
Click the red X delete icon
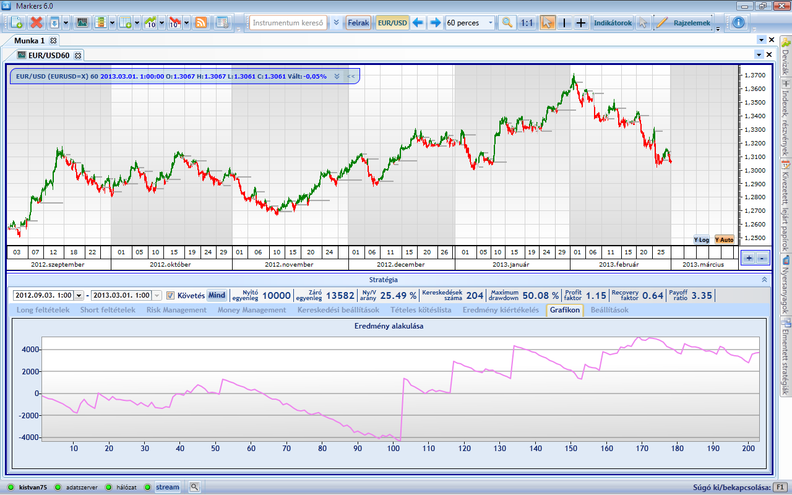(37, 23)
